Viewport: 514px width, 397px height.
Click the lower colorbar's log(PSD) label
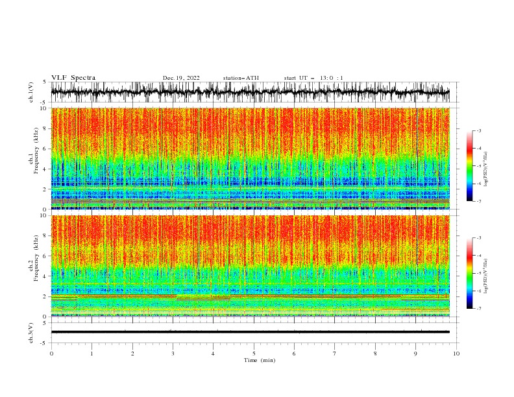click(485, 276)
